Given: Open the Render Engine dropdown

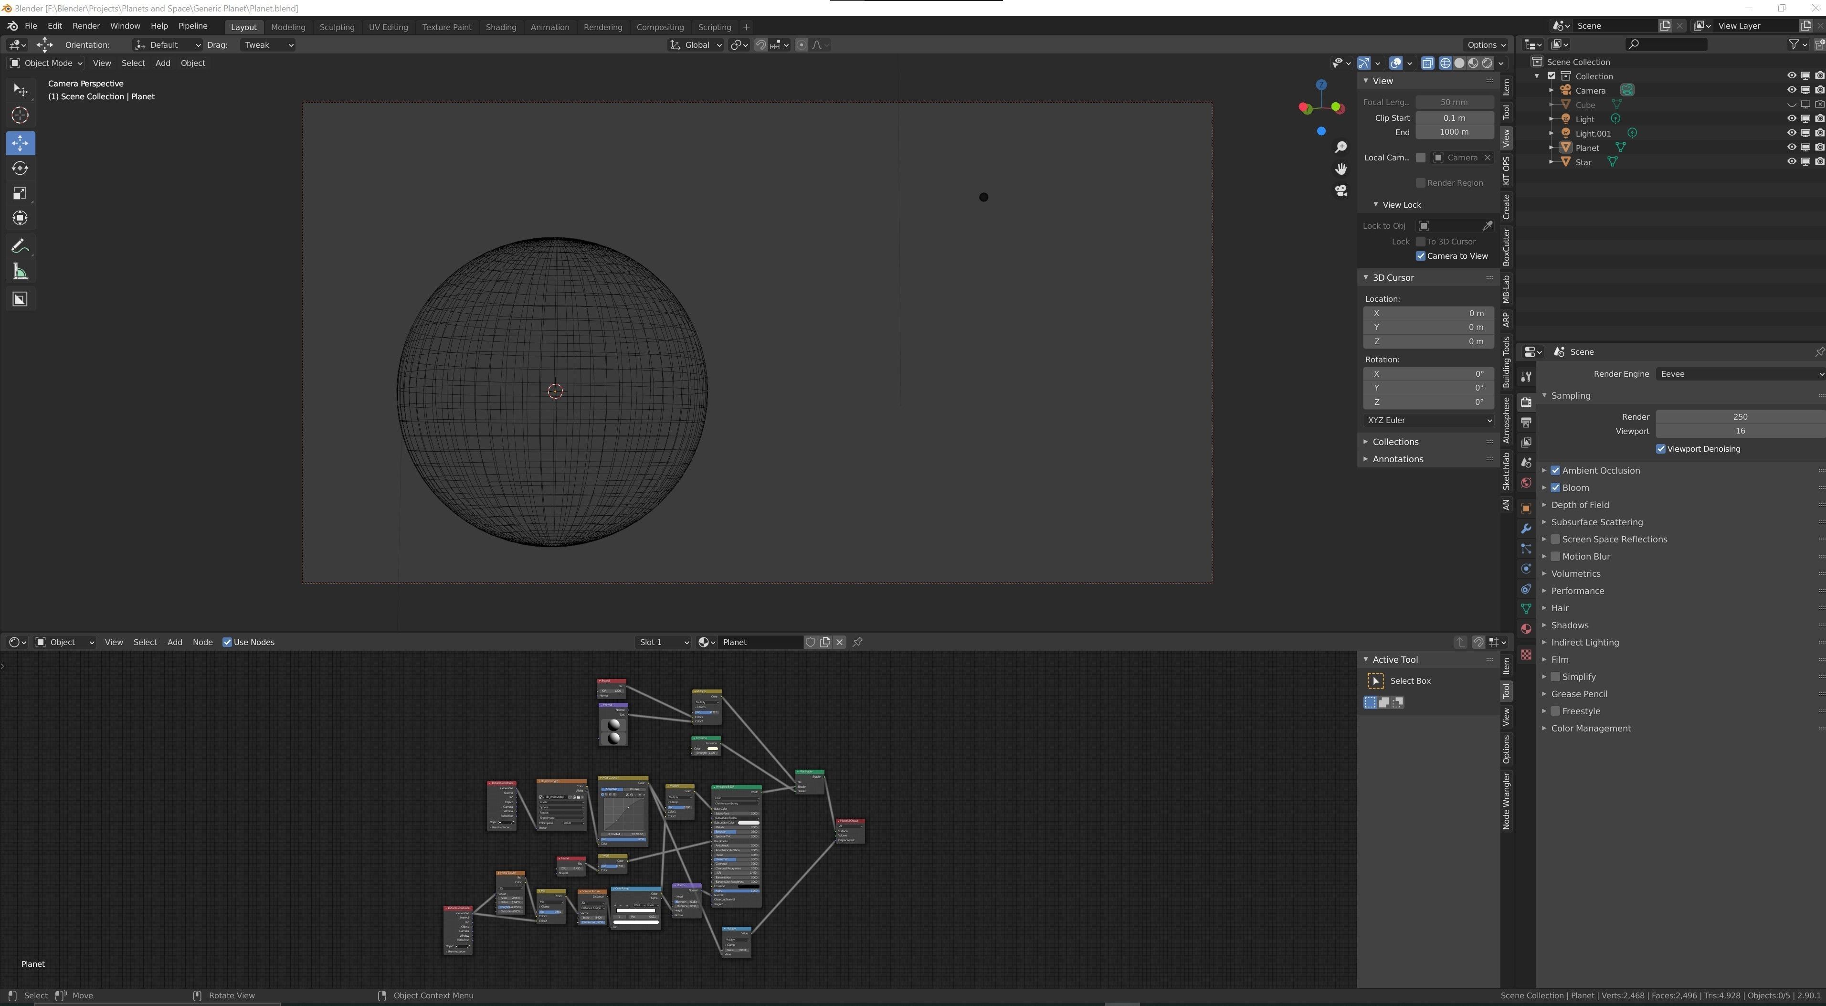Looking at the screenshot, I should [1740, 374].
